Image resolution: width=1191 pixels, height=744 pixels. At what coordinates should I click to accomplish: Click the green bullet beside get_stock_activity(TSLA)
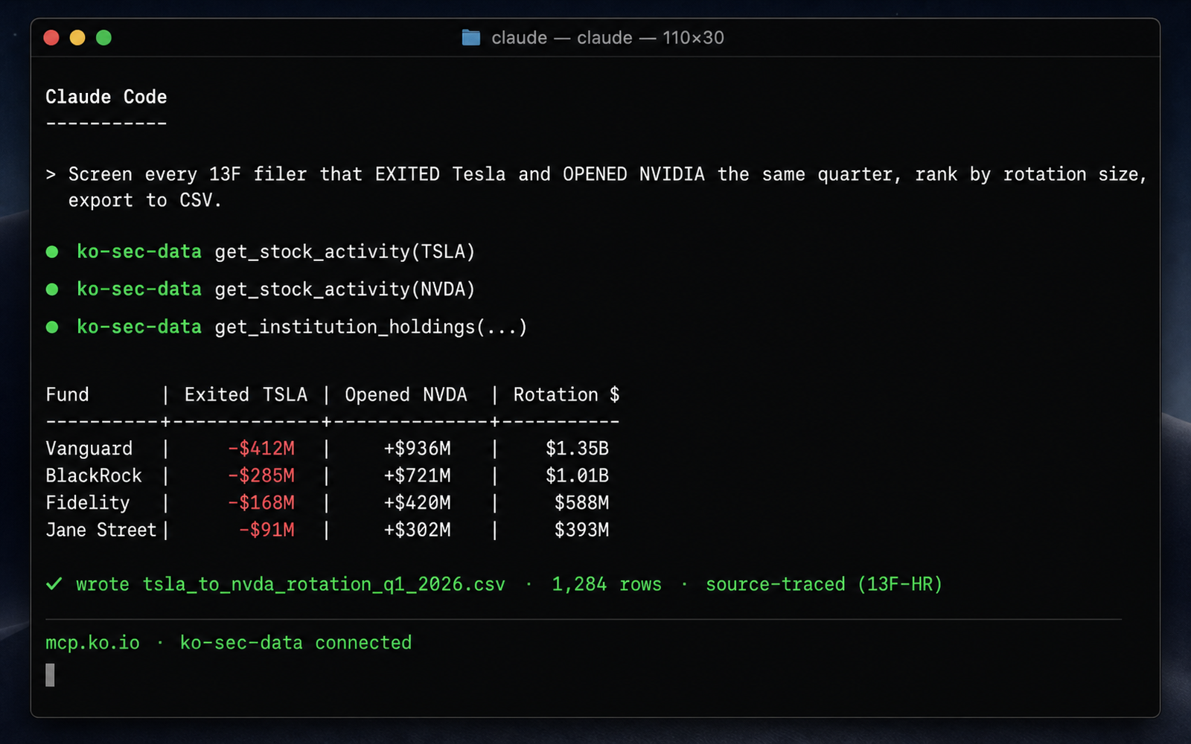[x=52, y=251]
